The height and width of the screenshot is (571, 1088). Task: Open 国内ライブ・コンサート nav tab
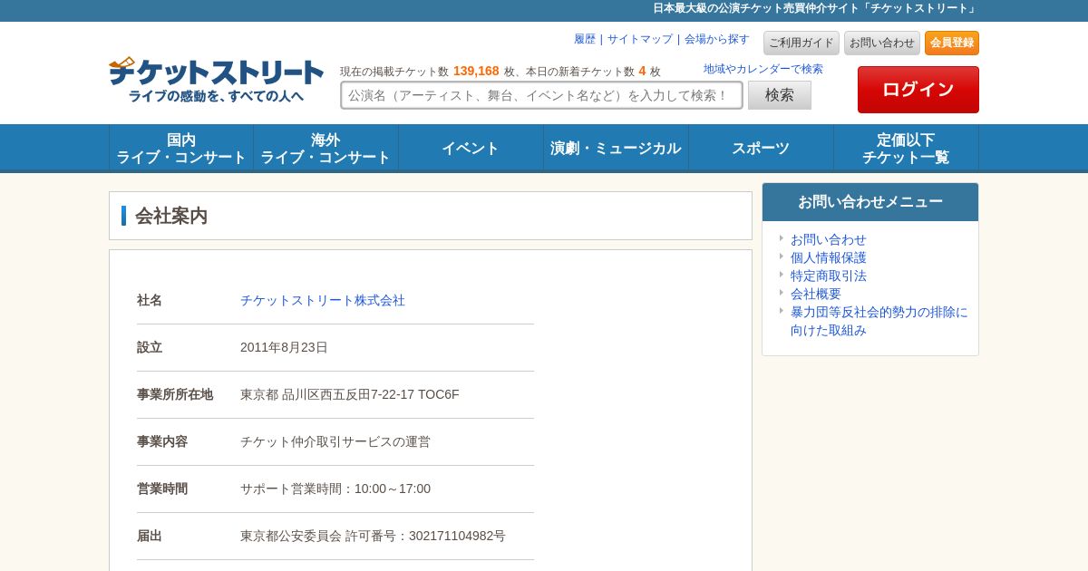181,148
